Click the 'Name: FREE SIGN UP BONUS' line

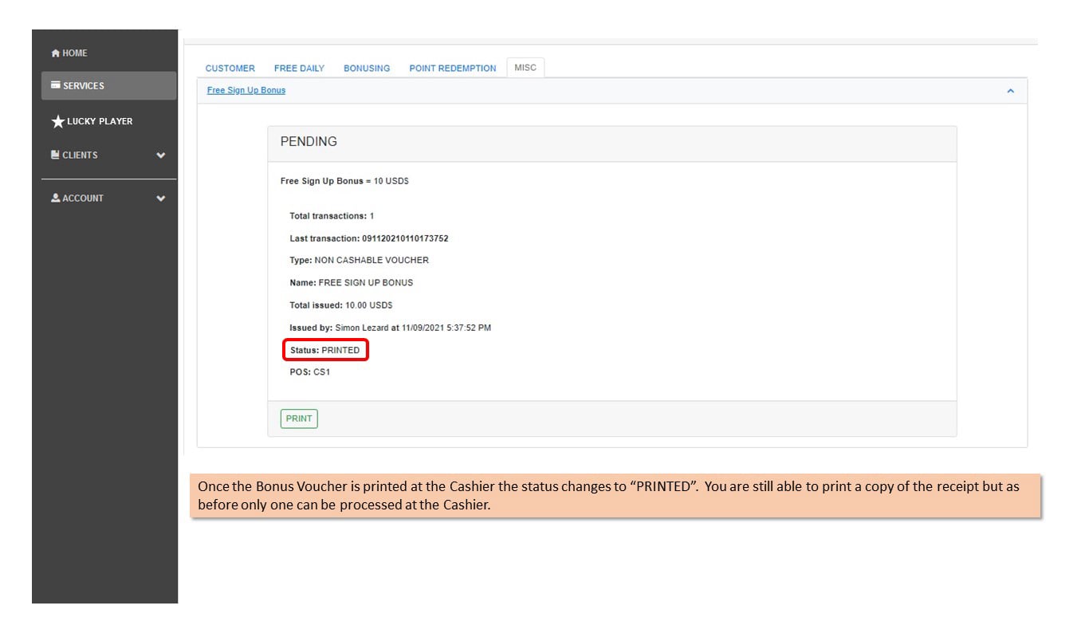point(351,282)
